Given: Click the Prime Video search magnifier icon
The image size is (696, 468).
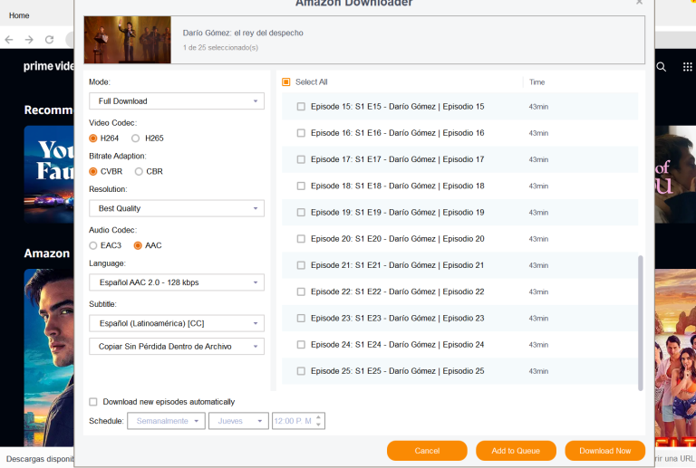Looking at the screenshot, I should (662, 66).
